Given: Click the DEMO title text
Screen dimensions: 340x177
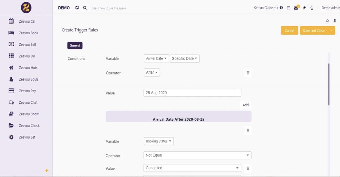Looking at the screenshot, I should pyautogui.click(x=64, y=8).
